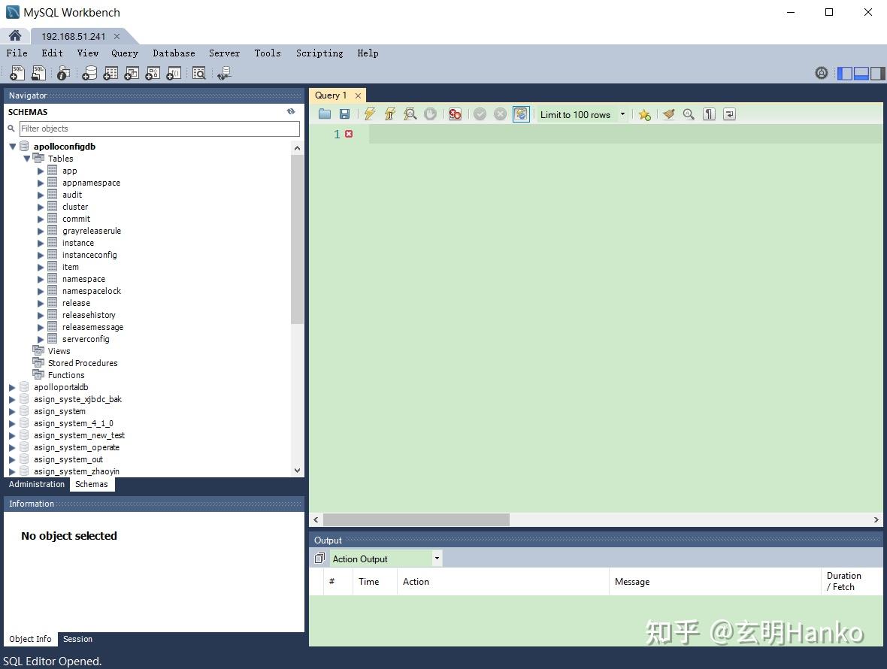Expand the apolloportaldb schema
Image resolution: width=887 pixels, height=669 pixels.
tap(13, 387)
